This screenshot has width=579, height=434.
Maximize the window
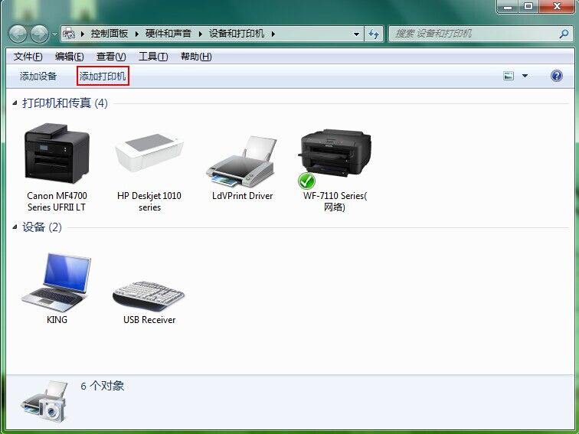[x=528, y=6]
